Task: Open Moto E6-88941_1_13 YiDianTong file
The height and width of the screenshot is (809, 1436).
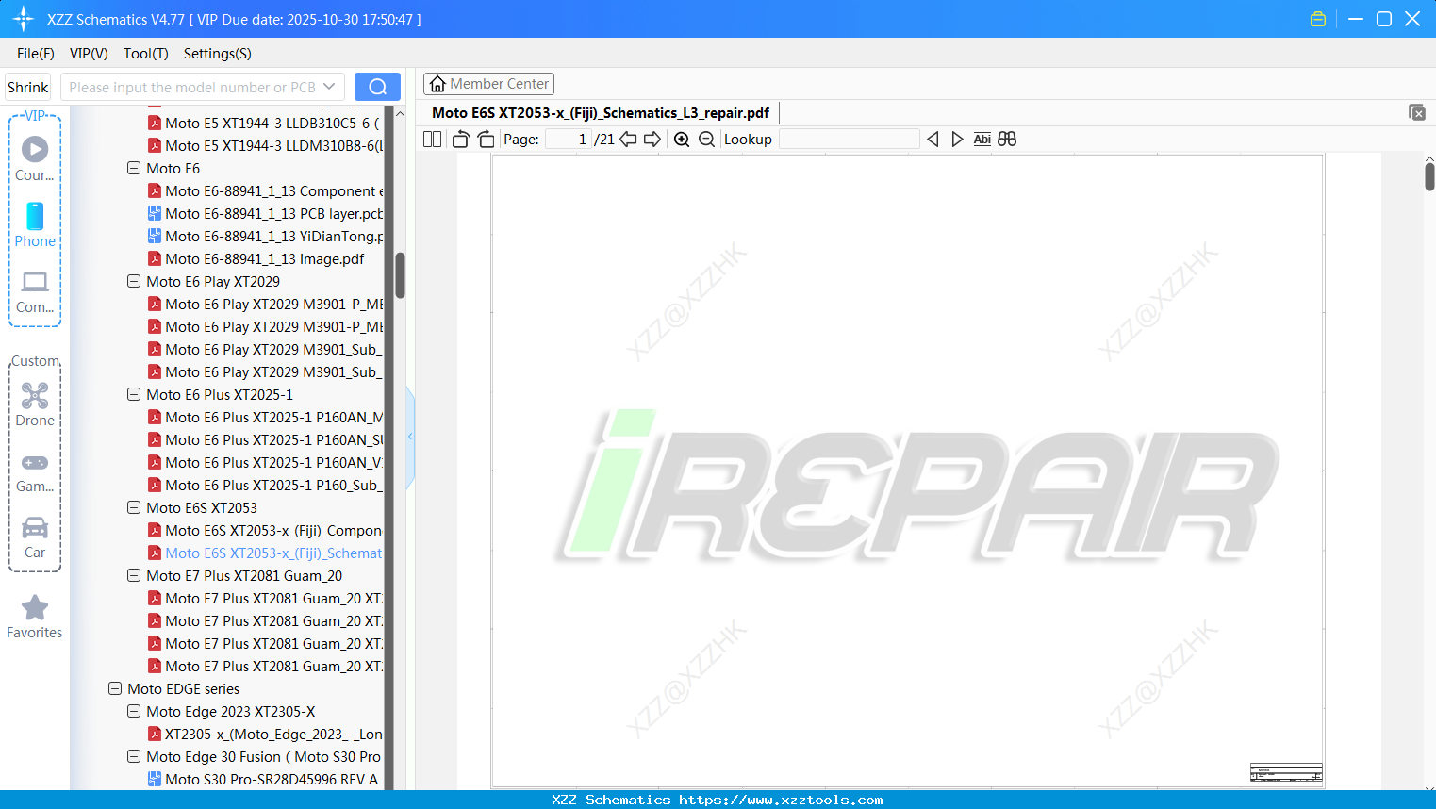Action: click(x=265, y=237)
